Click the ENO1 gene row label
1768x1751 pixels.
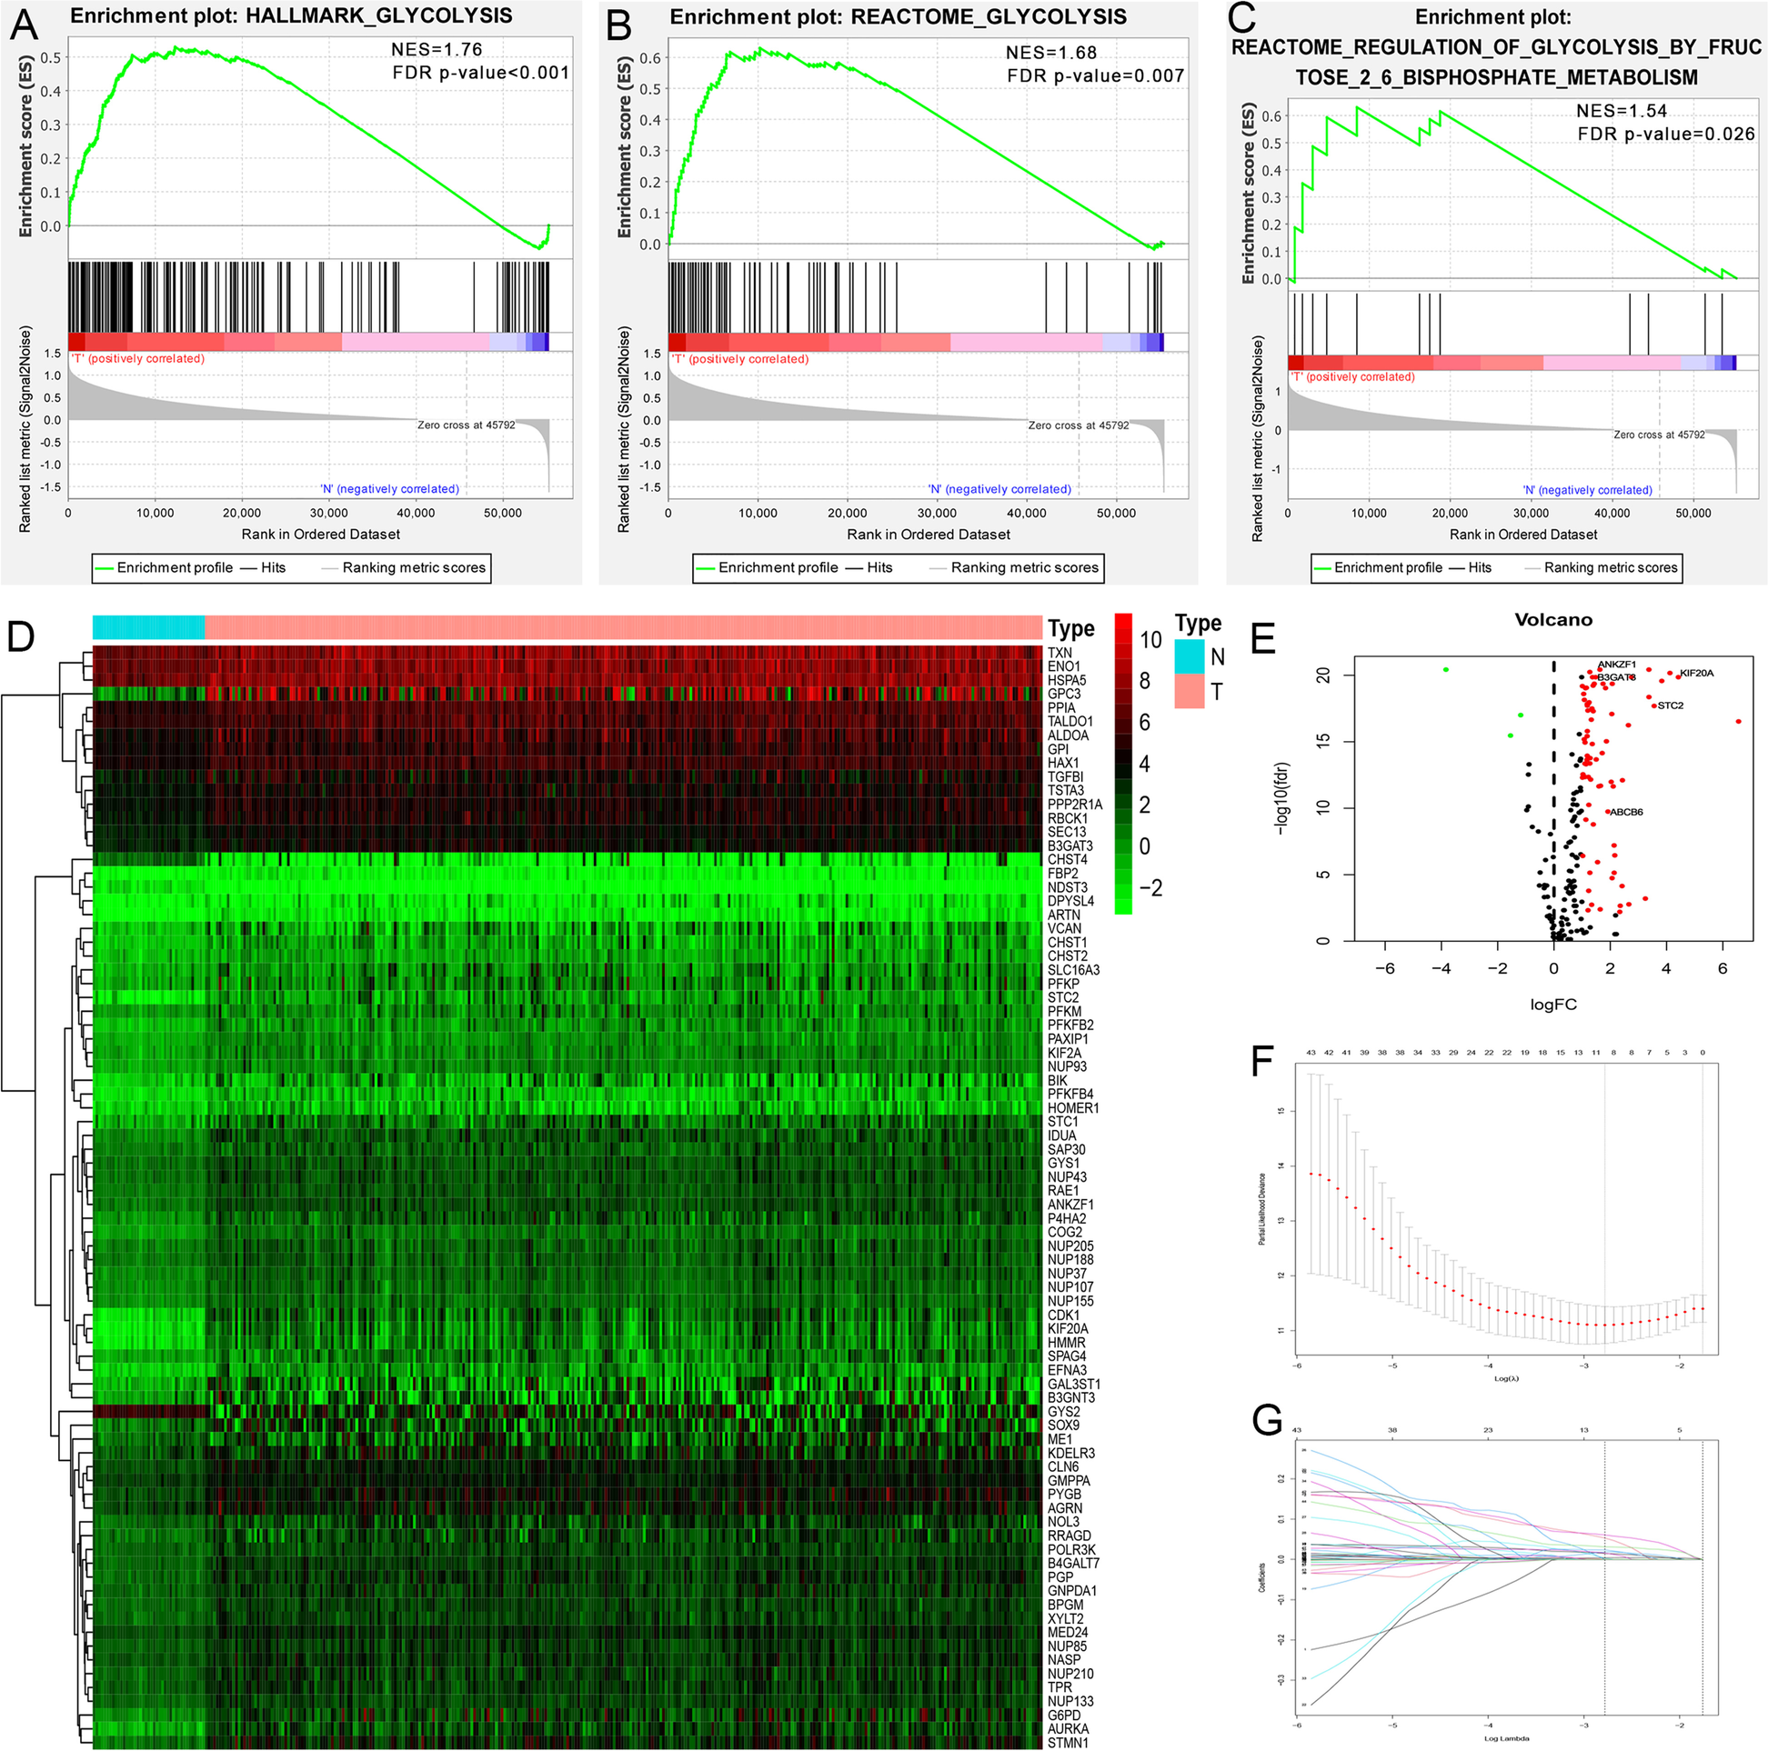point(1063,667)
